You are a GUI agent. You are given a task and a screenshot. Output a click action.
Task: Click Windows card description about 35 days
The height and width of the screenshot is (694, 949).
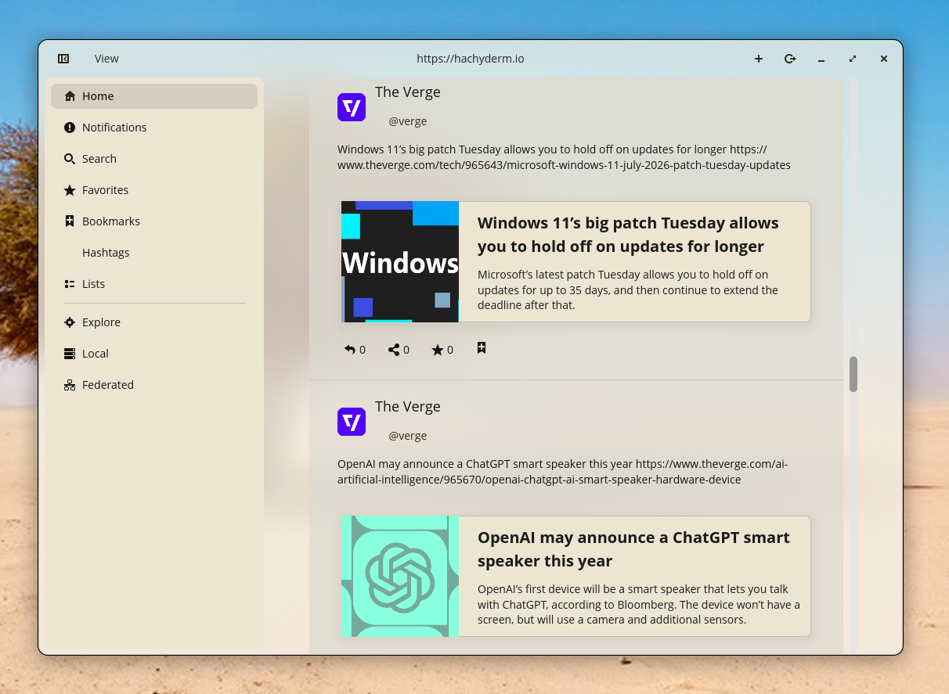[x=628, y=290]
